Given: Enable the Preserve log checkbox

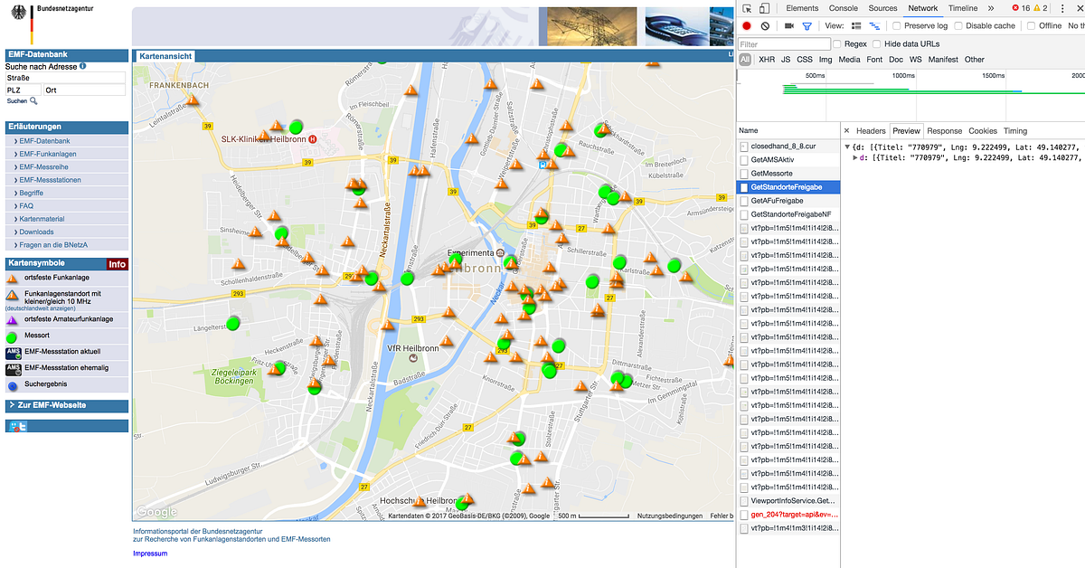Looking at the screenshot, I should pyautogui.click(x=896, y=26).
